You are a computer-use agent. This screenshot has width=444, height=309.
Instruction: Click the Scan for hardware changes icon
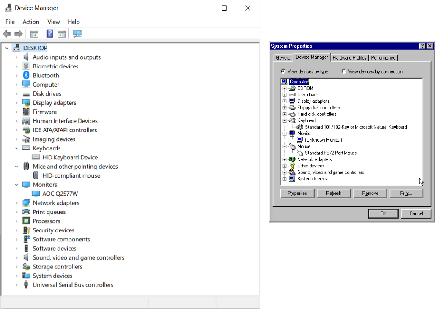point(77,33)
